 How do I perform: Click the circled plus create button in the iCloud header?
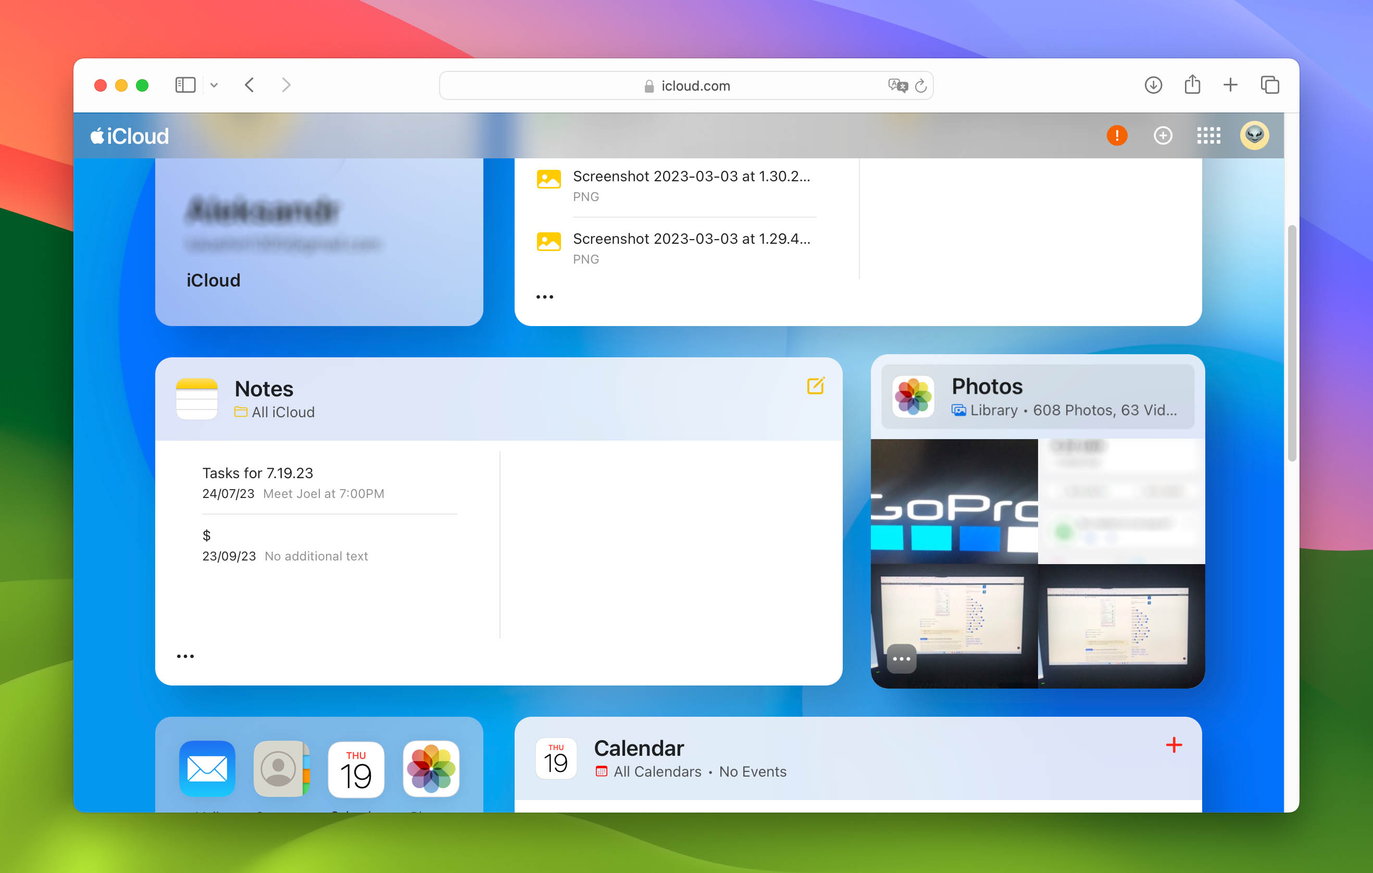(x=1163, y=136)
